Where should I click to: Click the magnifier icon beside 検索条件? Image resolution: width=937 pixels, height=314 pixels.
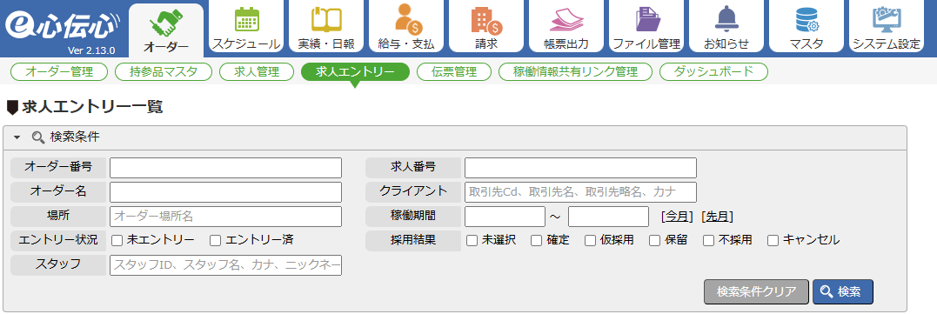click(x=38, y=137)
